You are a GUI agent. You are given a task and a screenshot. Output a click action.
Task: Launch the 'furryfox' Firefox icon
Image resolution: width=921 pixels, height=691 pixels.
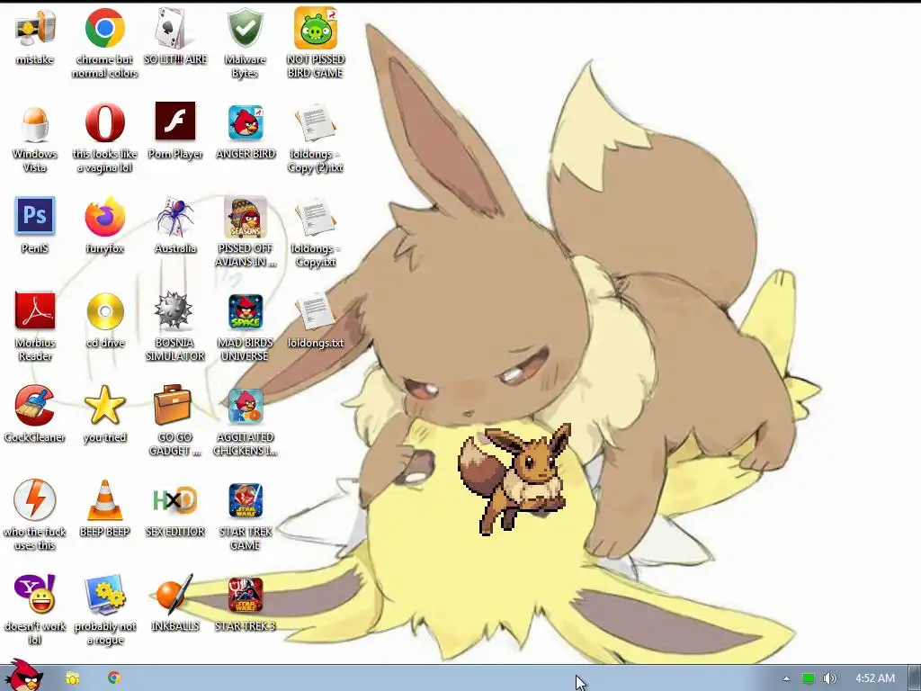pyautogui.click(x=104, y=217)
